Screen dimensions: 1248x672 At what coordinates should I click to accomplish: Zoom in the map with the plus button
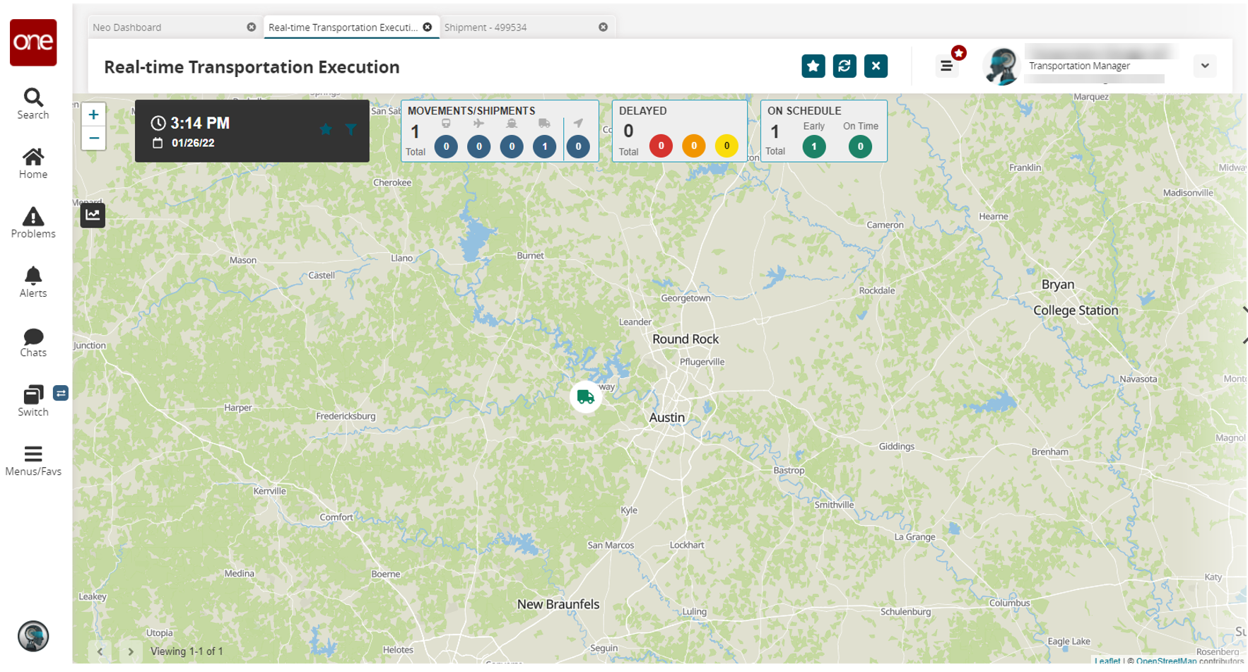pos(93,114)
